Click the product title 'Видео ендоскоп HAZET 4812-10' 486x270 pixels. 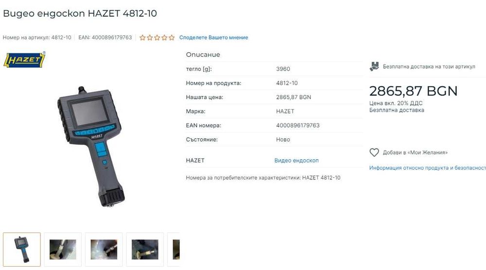[x=80, y=14]
